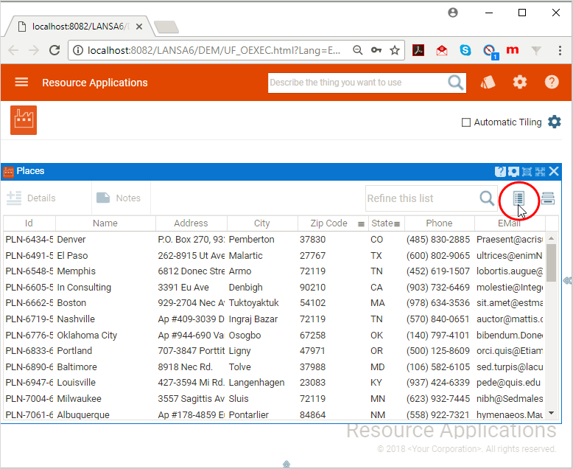Click the Places window expand icon
Viewport: 573px width, 469px height.
point(540,171)
